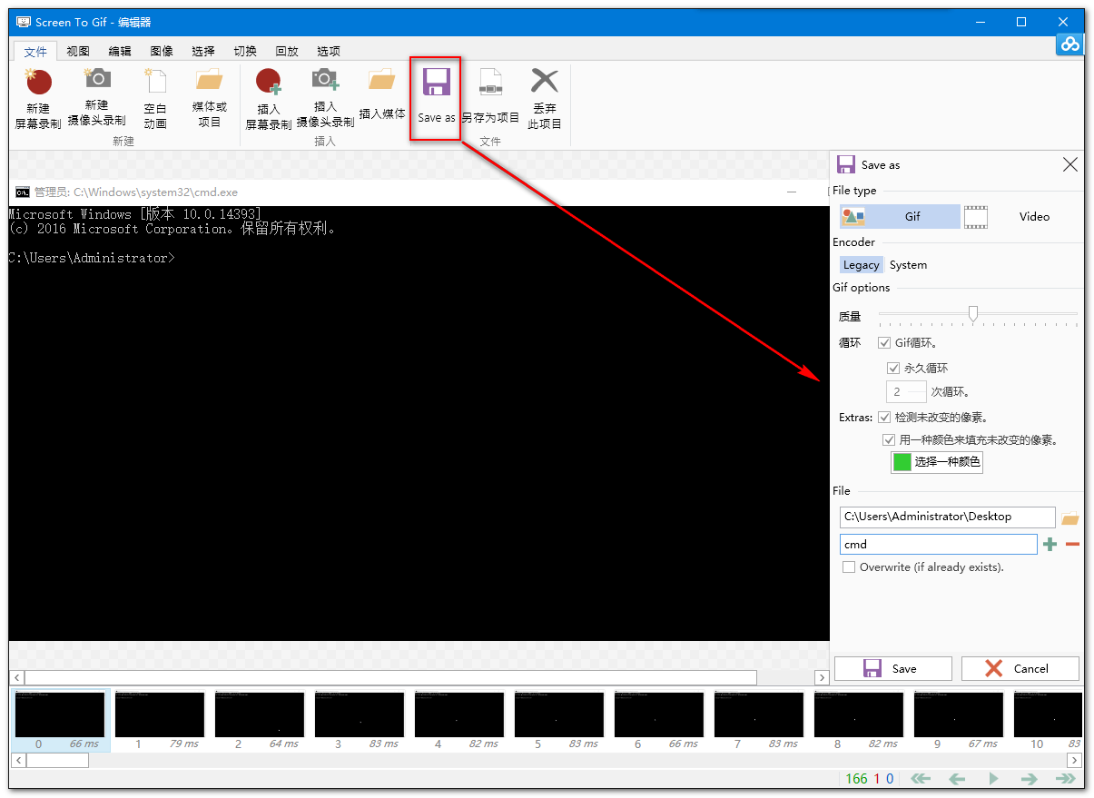Toggle the 永久循环 checkbox
The image size is (1094, 798).
[x=893, y=369]
